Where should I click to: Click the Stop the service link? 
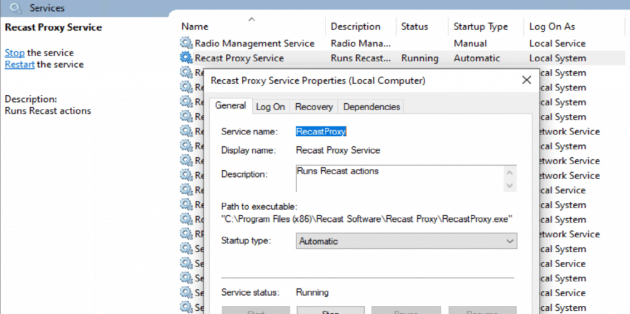[x=14, y=53]
